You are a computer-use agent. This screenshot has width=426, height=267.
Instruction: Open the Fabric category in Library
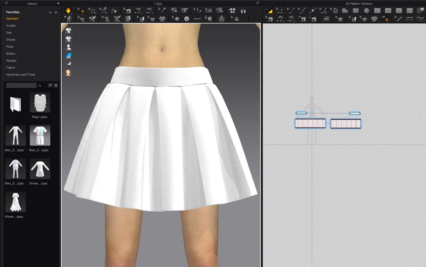[11, 67]
